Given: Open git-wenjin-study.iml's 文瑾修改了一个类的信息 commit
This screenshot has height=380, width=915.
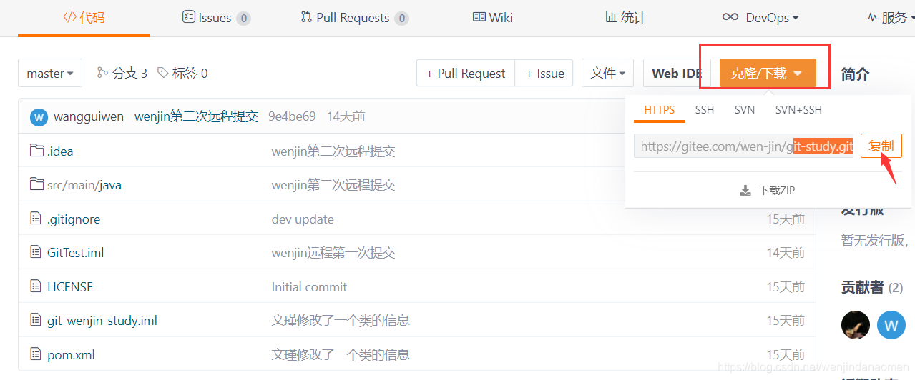Looking at the screenshot, I should coord(341,321).
